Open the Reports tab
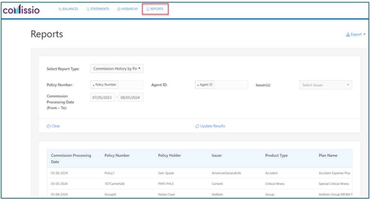 [x=155, y=9]
